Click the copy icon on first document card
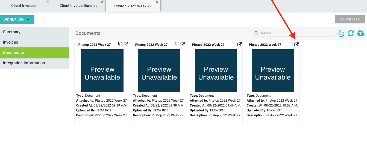Image resolution: width=367 pixels, height=152 pixels. (x=120, y=44)
